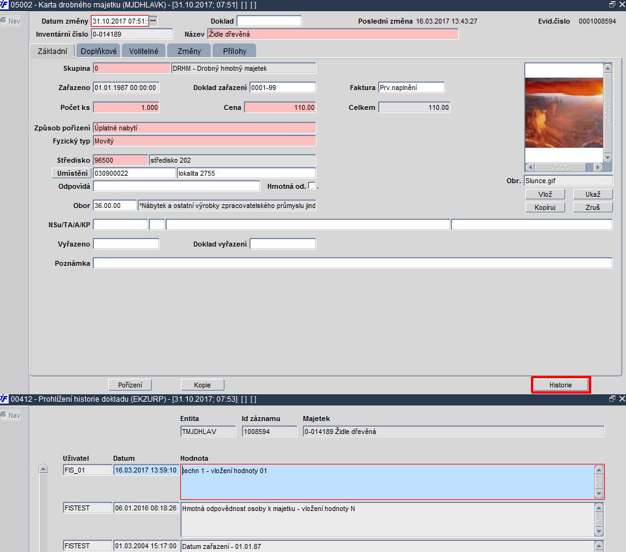This screenshot has height=552, width=626.
Task: Click the Umístění code field '030900022'
Action: 134,173
